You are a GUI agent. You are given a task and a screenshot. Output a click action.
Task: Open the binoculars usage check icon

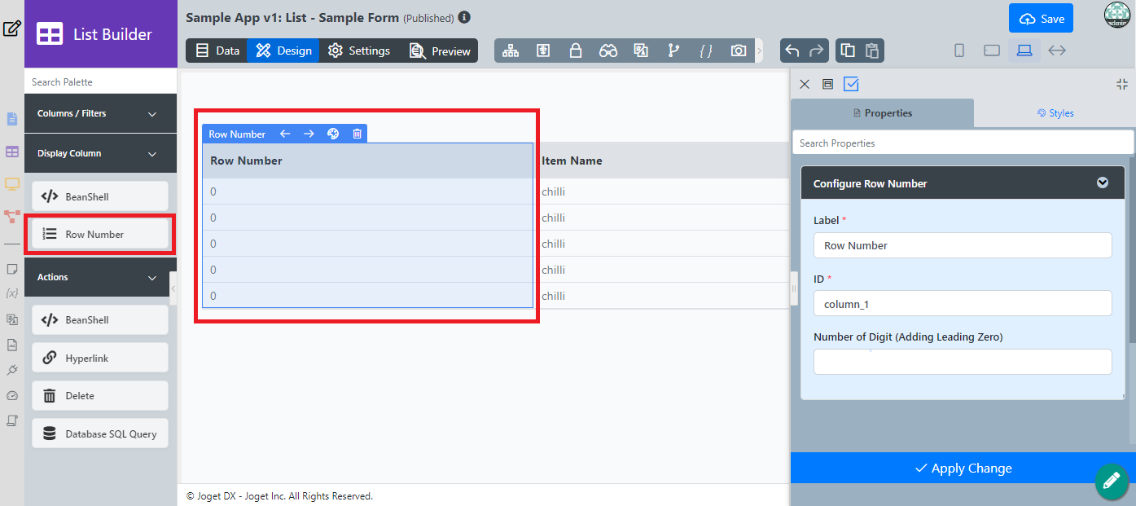click(608, 51)
